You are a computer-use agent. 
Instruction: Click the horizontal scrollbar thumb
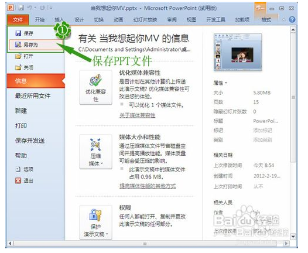pos(145,244)
